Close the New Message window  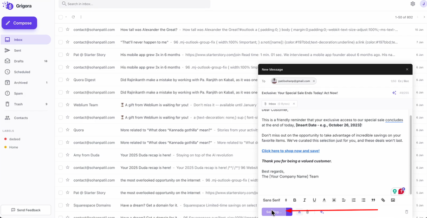pos(407,69)
